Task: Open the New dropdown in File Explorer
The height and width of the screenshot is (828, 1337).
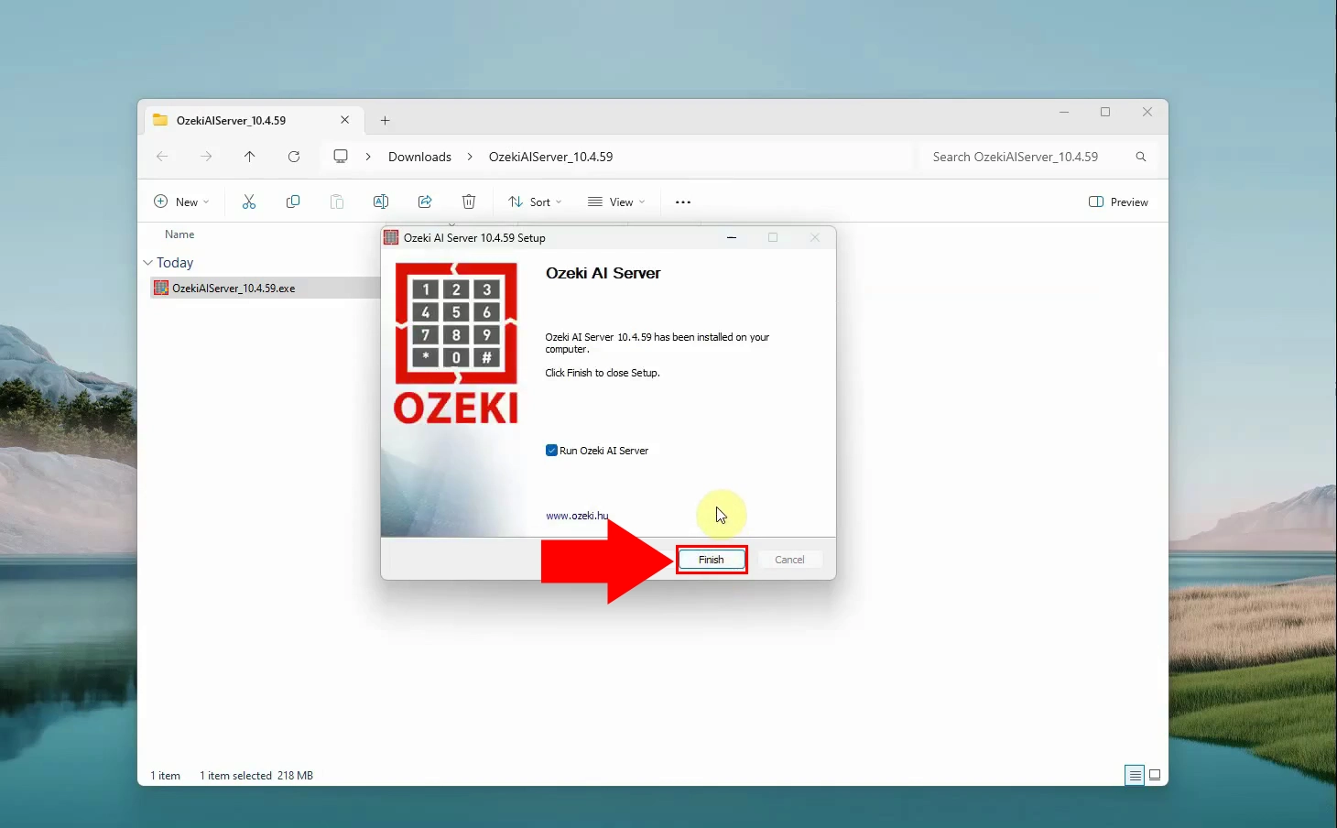Action: tap(181, 202)
